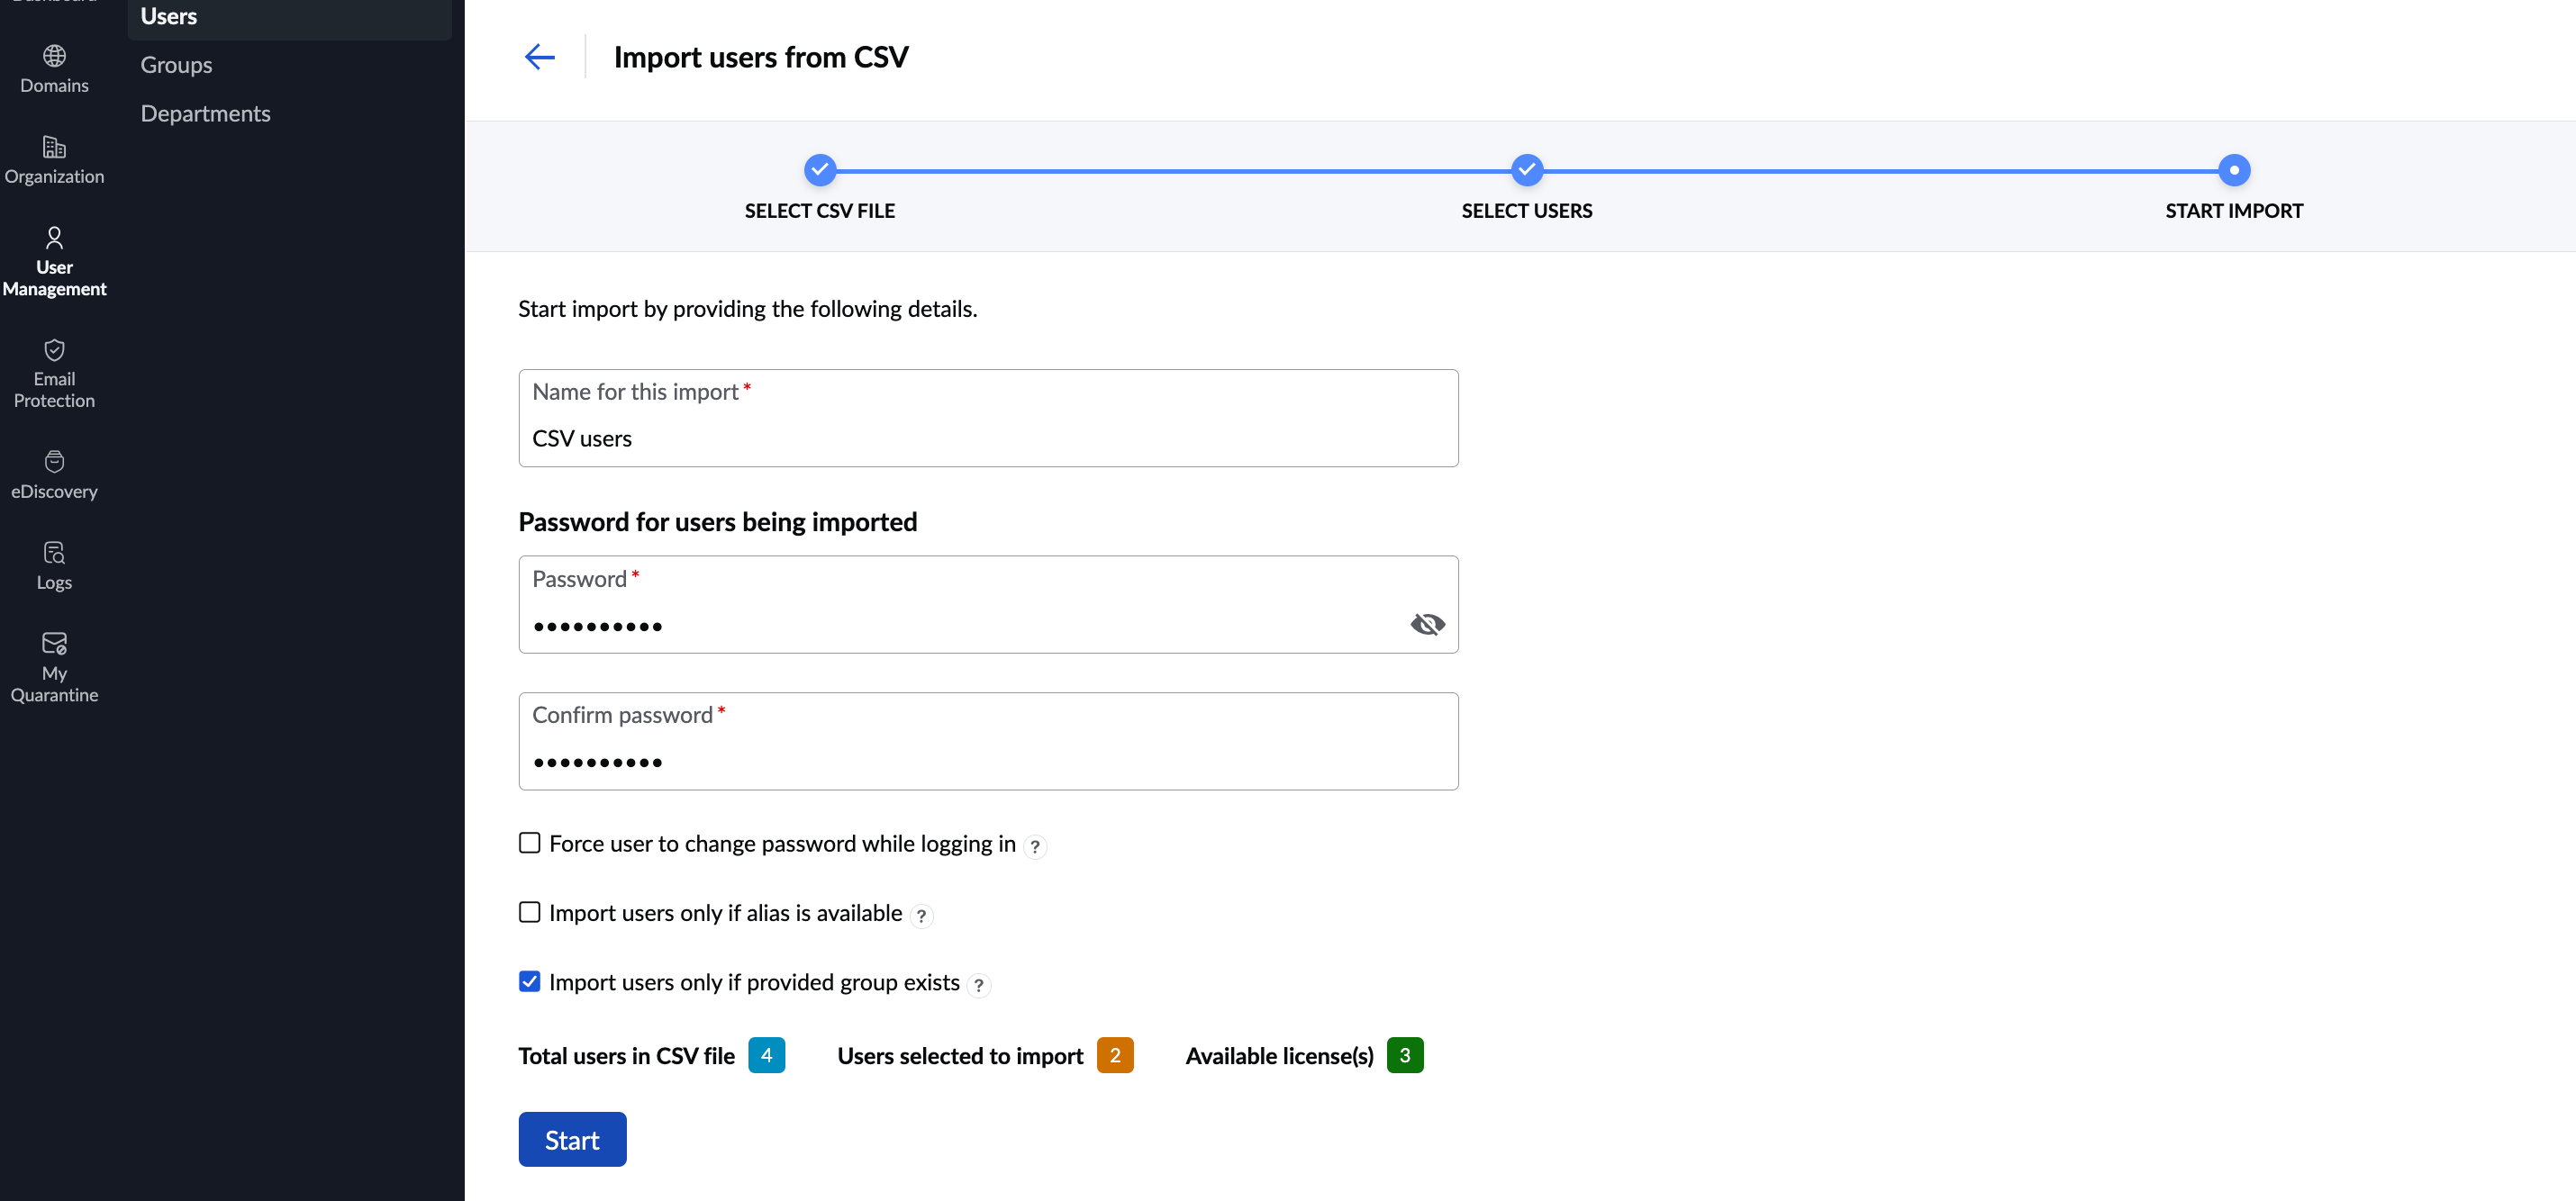Click the back arrow icon
This screenshot has width=2576, height=1201.
click(539, 57)
